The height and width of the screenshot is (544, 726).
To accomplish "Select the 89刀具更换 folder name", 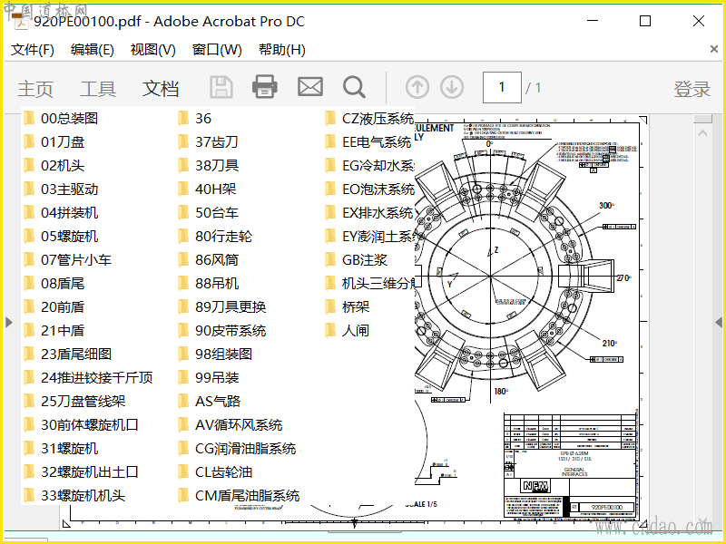I will (x=231, y=307).
